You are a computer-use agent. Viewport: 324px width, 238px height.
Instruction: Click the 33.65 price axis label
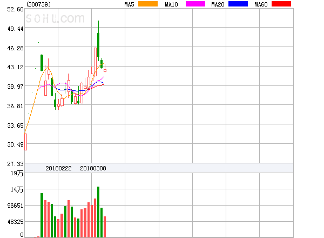[x=15, y=125]
